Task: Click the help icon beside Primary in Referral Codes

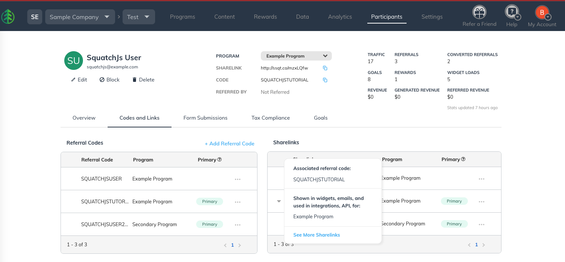Action: click(x=220, y=160)
